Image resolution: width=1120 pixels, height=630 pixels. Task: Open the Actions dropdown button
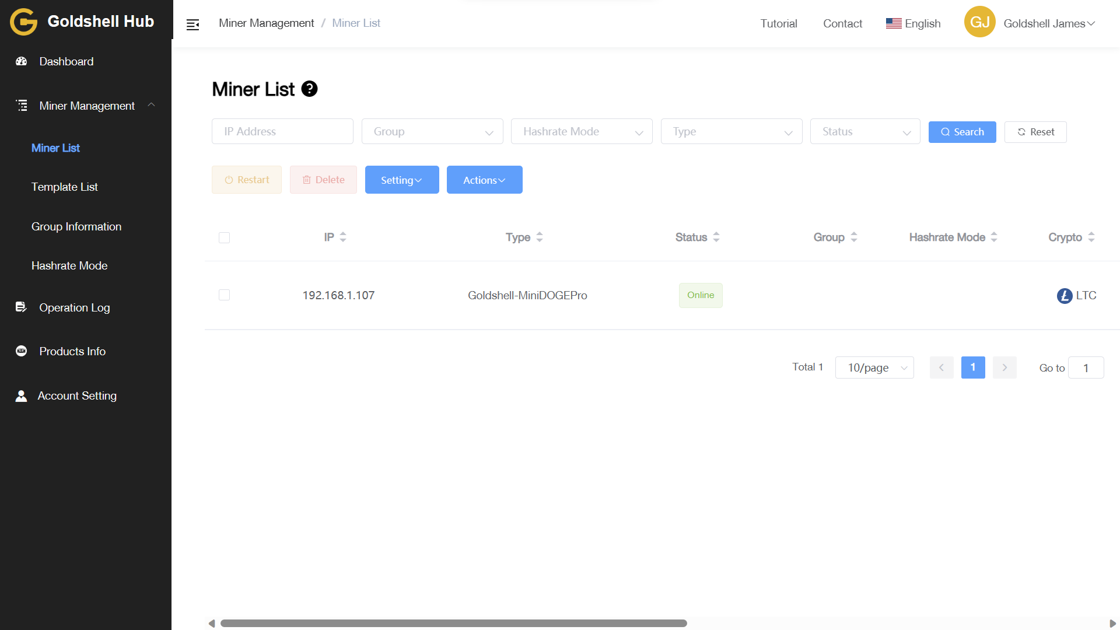[x=484, y=180]
